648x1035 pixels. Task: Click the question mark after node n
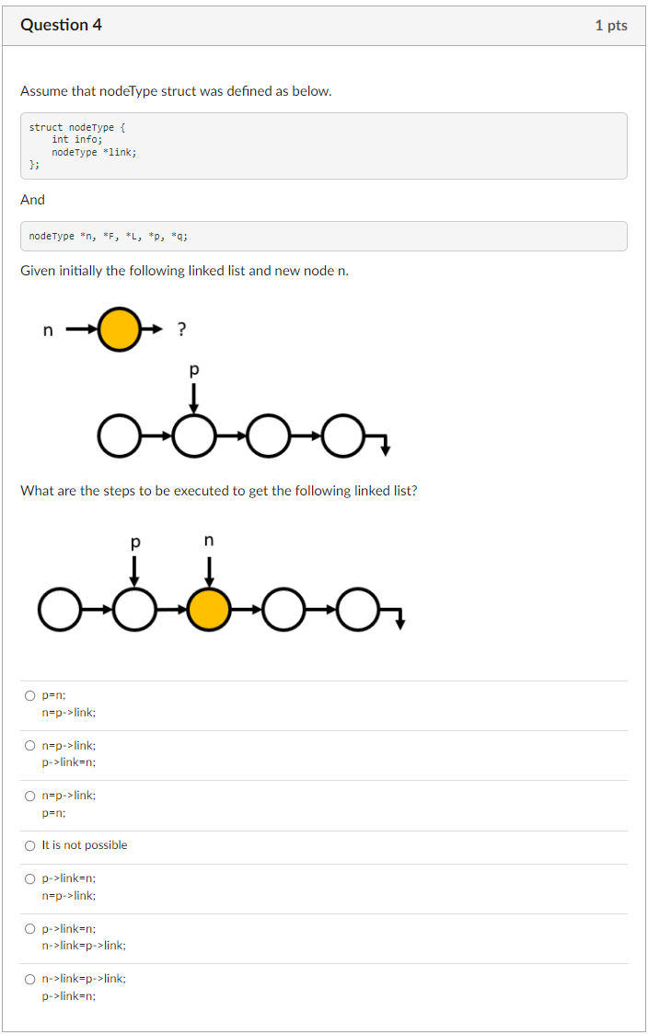point(180,329)
